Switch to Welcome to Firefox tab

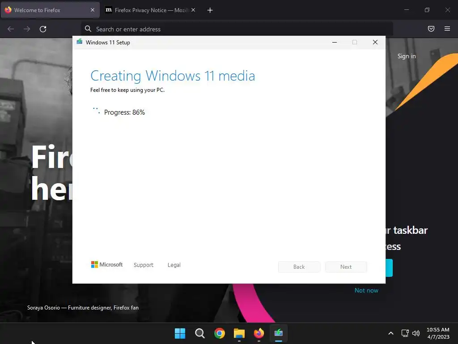tap(50, 10)
